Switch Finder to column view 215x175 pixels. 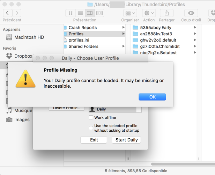pos(90,13)
